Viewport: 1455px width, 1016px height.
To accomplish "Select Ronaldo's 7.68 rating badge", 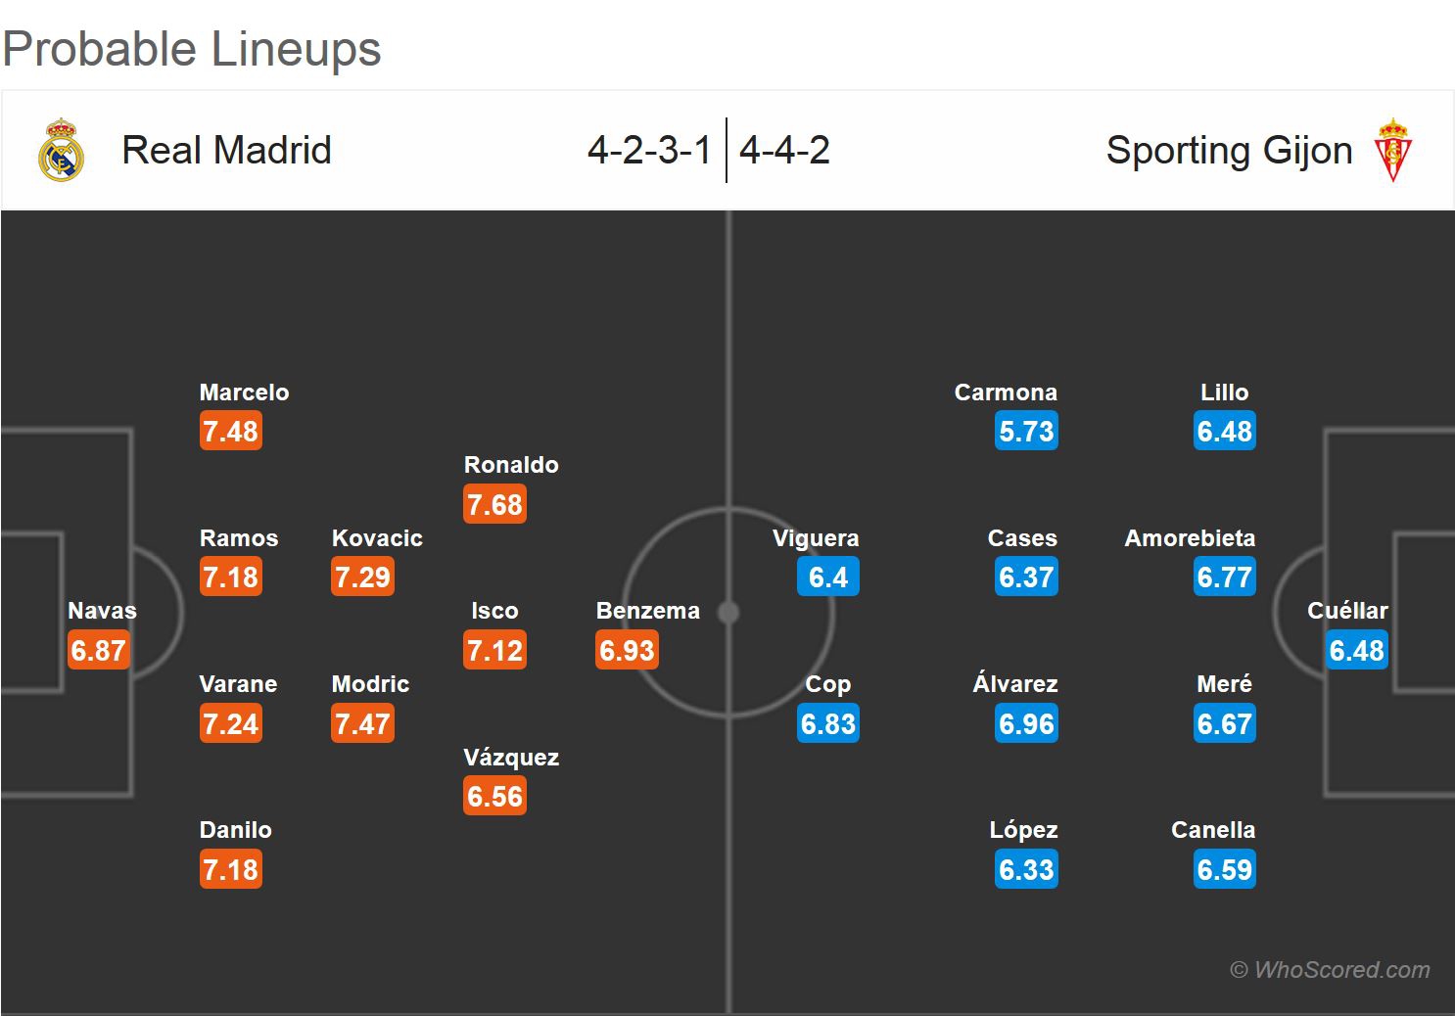I will (494, 505).
